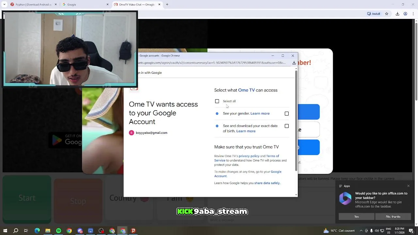Screen dimensions: 418x235
Task: Open Ome TV's privacy policy link
Action: [249, 156]
